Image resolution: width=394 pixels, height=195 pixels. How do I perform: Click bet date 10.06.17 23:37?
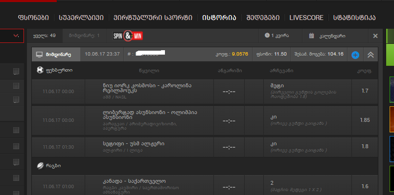click(x=102, y=54)
